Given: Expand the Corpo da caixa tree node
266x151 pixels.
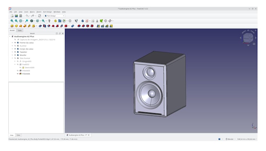Looking at the screenshot, I should (12, 49).
